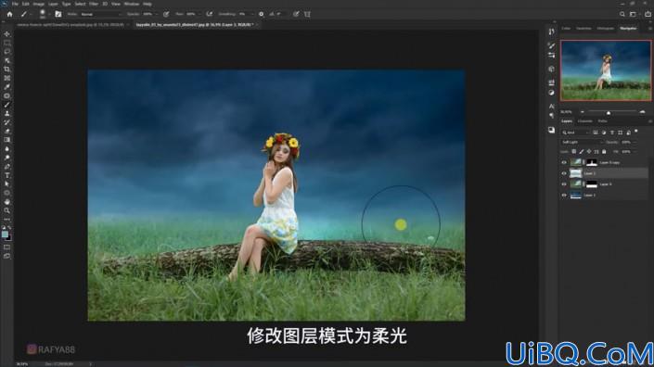
Task: Open the Soft Light blend mode dropdown
Action: [x=582, y=143]
